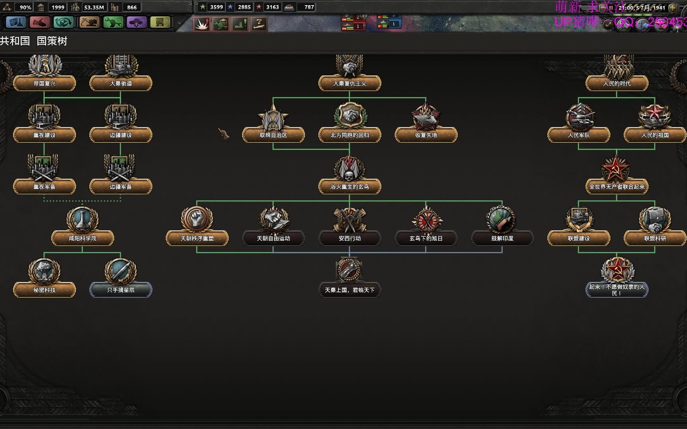Select the 人民的祖国 focus

point(655,135)
